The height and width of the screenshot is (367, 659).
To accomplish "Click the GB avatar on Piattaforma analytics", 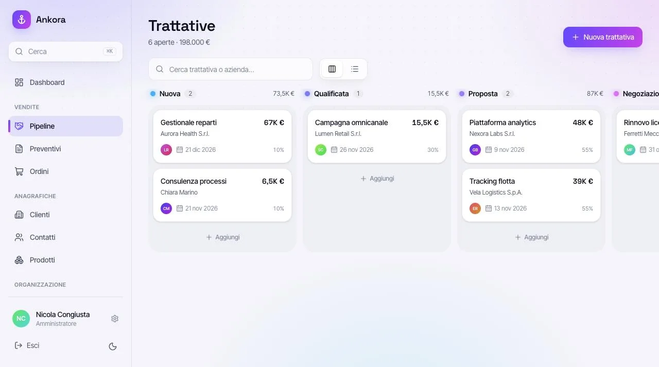I will click(475, 150).
